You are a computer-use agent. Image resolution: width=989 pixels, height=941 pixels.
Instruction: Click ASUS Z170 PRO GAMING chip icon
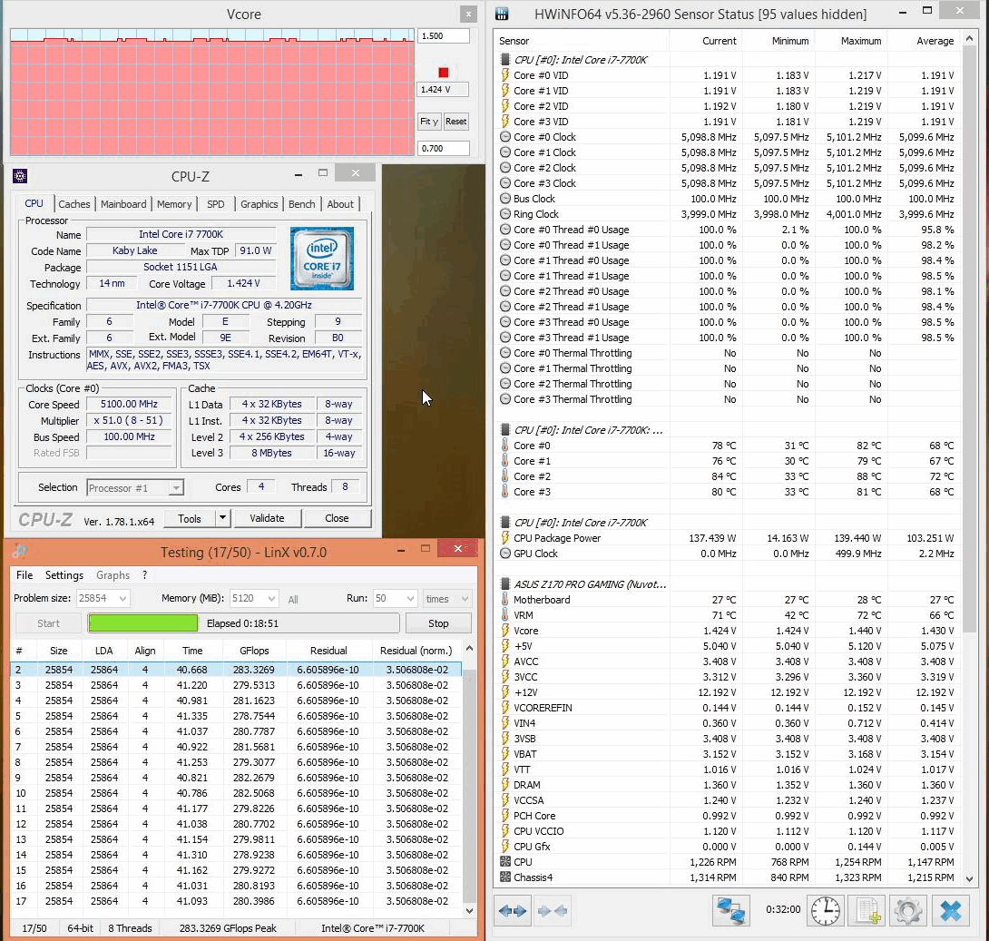(505, 584)
